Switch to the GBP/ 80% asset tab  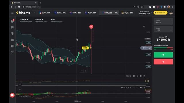click(x=75, y=13)
